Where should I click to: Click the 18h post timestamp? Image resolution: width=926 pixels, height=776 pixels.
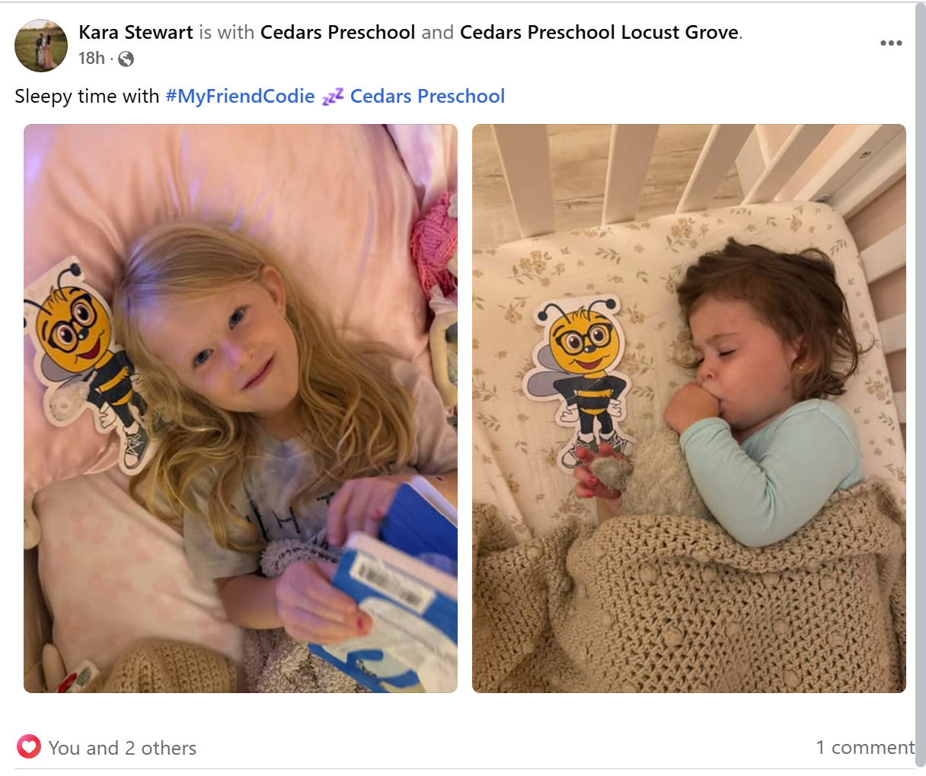(91, 59)
